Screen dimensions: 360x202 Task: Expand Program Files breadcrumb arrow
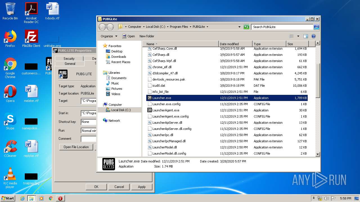click(190, 27)
